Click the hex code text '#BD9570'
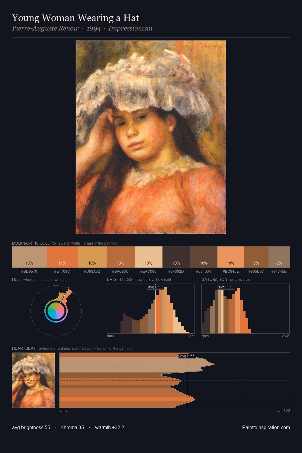 [x=29, y=271]
